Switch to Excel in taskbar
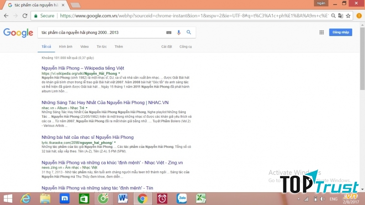The width and height of the screenshot is (365, 205). (x=201, y=199)
